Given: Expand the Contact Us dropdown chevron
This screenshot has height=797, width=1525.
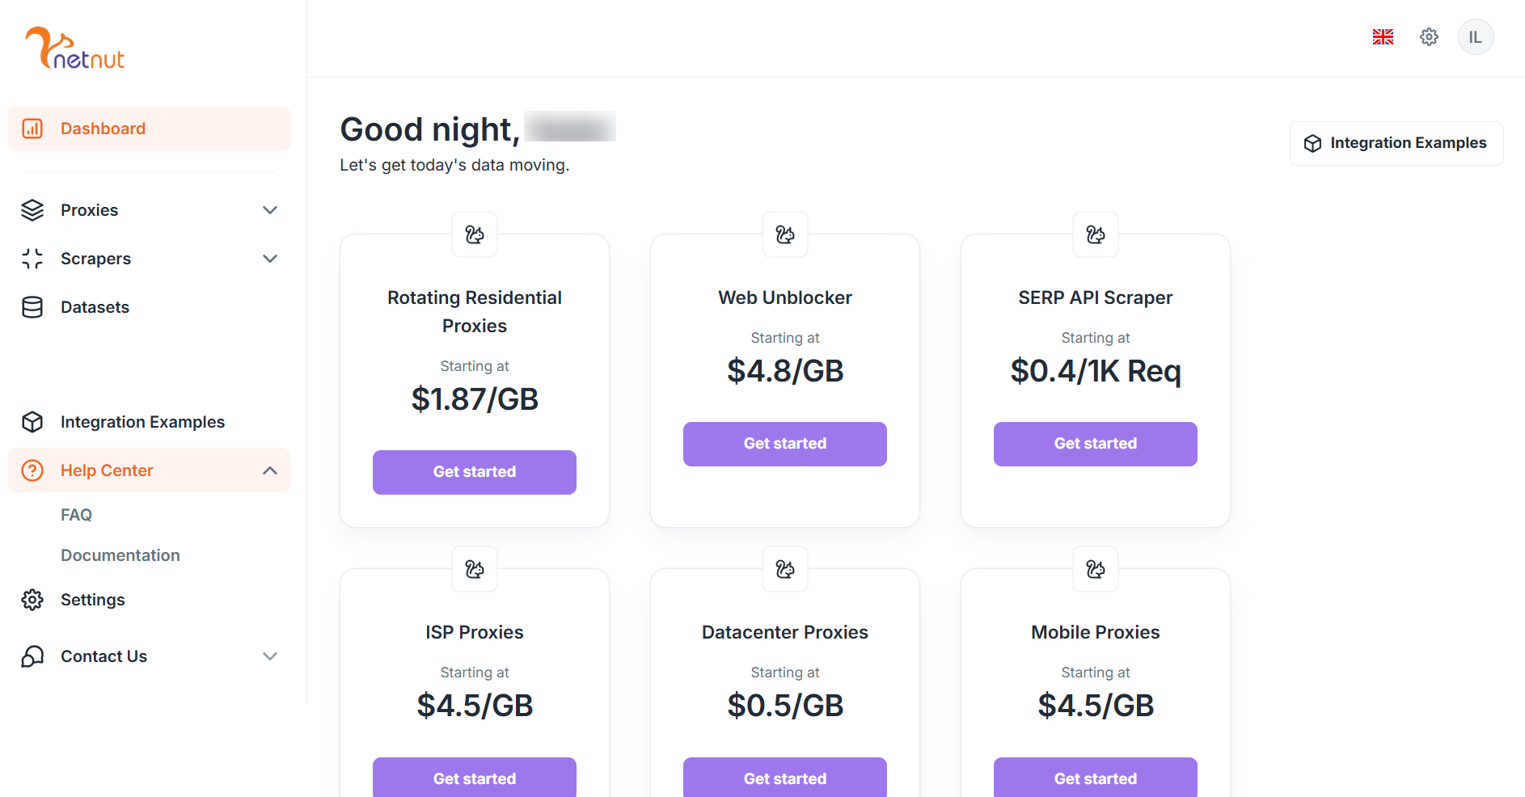Looking at the screenshot, I should click(x=270, y=656).
